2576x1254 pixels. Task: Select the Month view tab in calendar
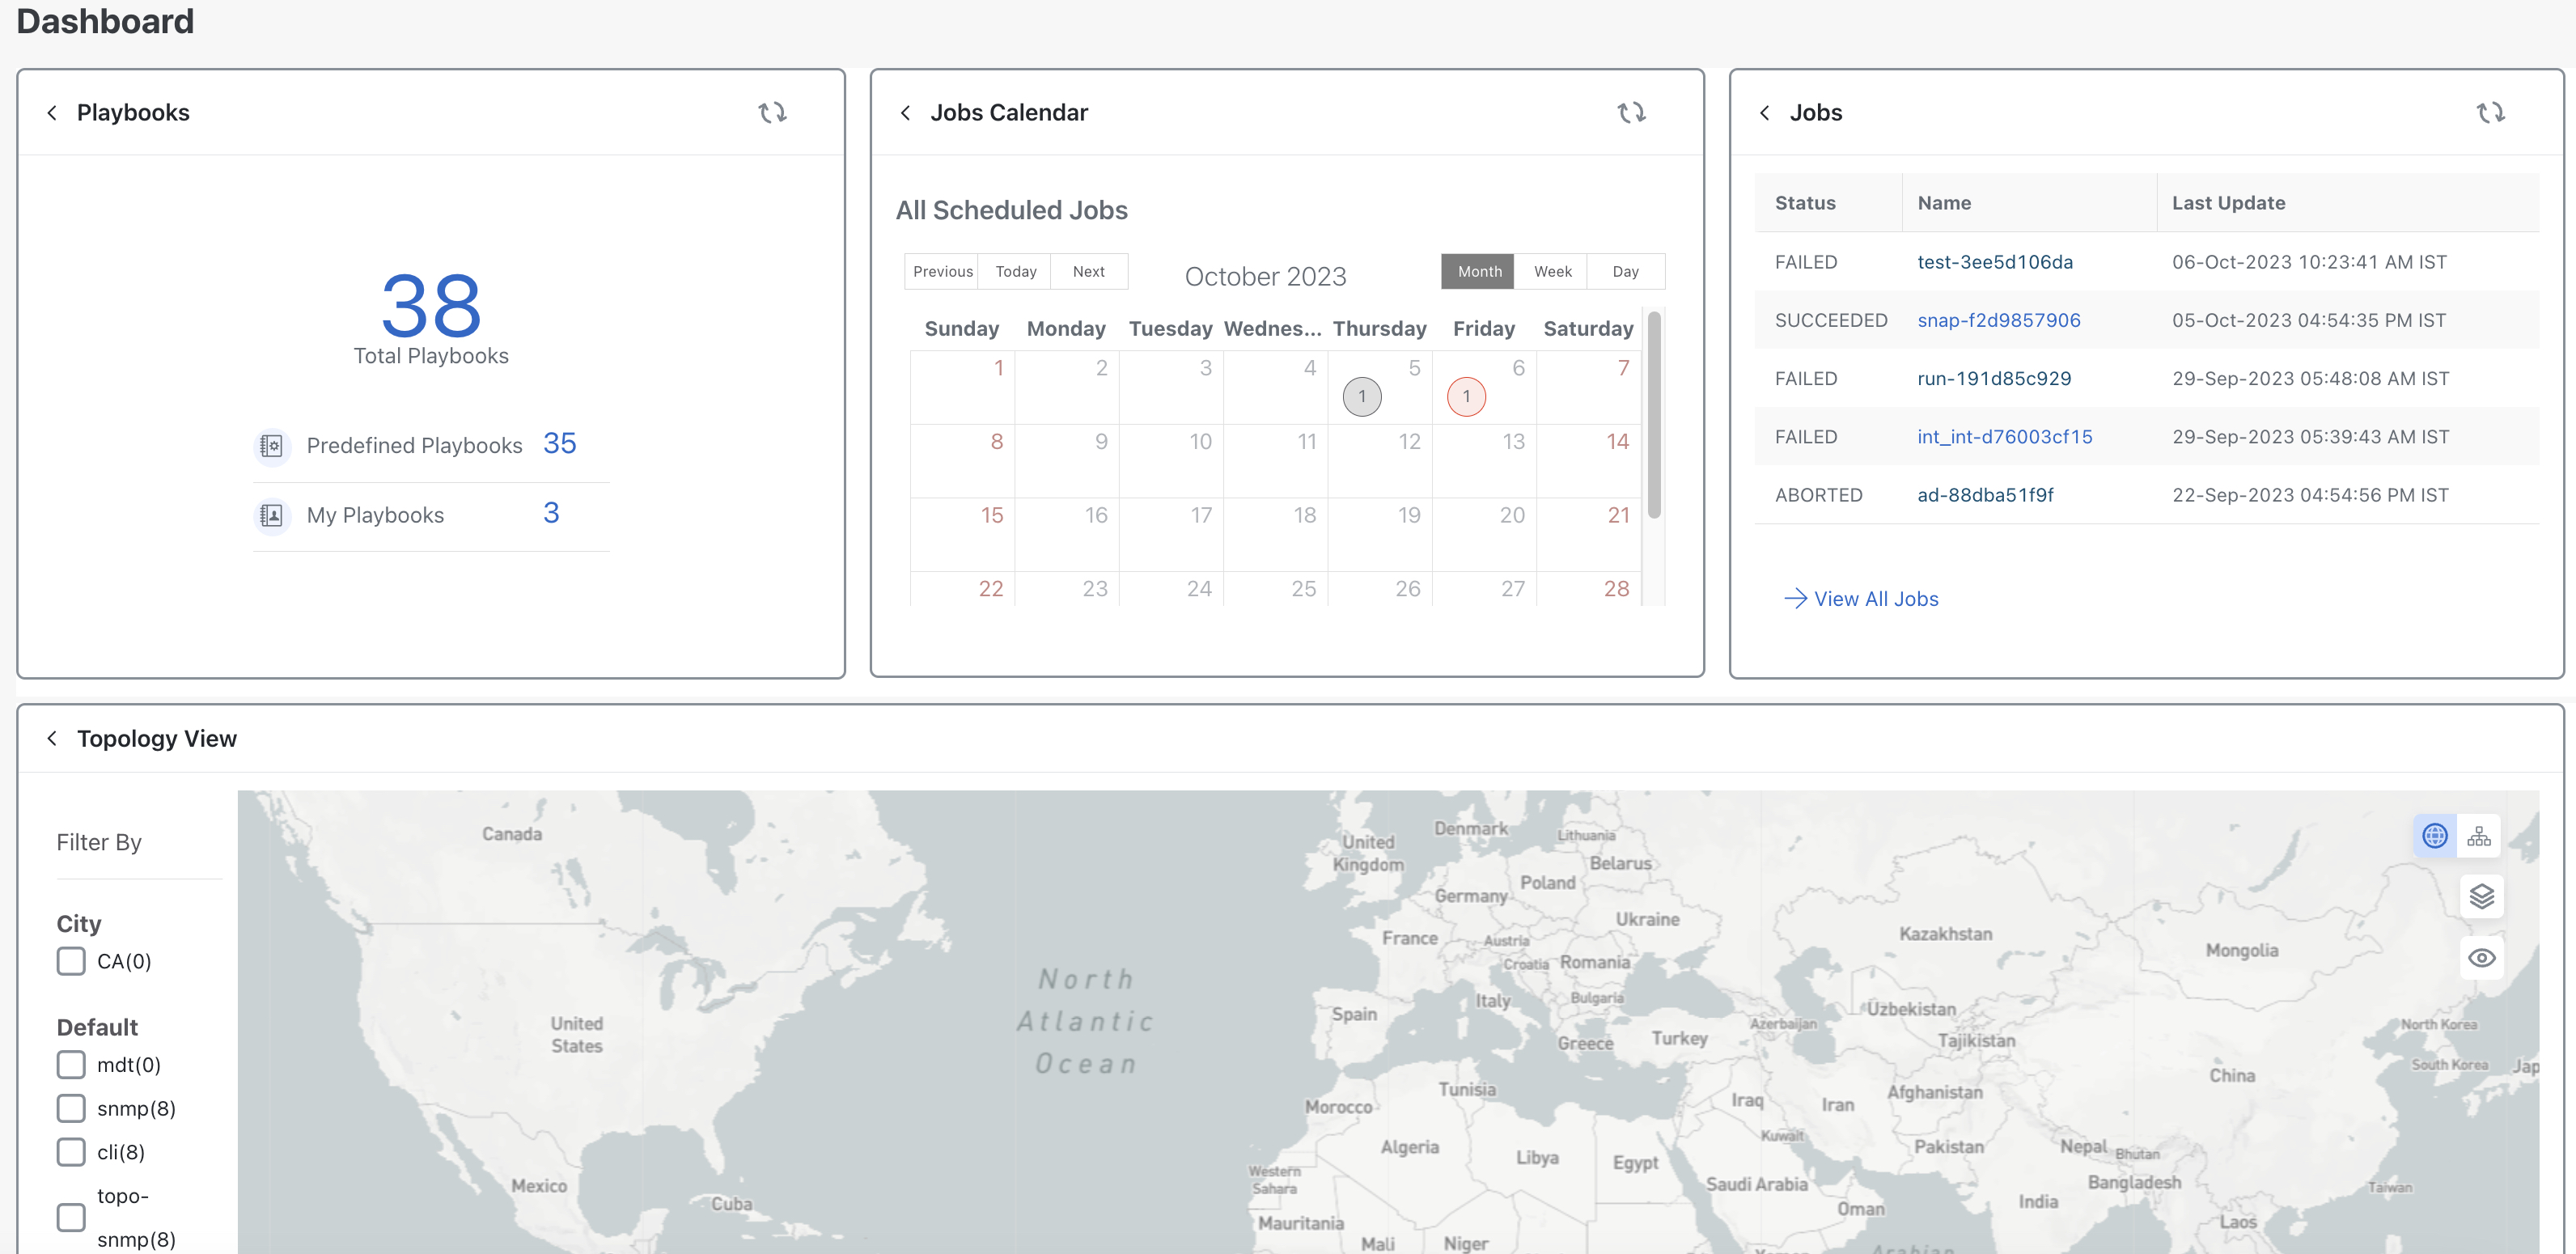point(1479,269)
